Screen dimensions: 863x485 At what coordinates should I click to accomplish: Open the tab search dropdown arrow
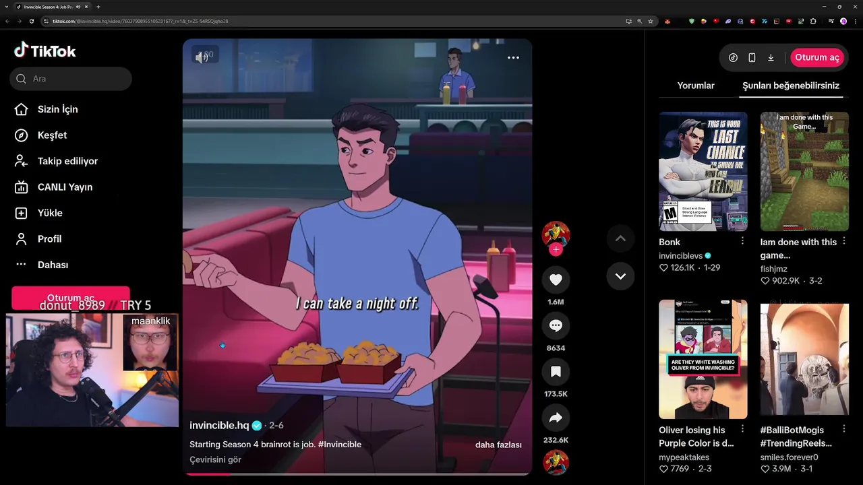point(7,7)
